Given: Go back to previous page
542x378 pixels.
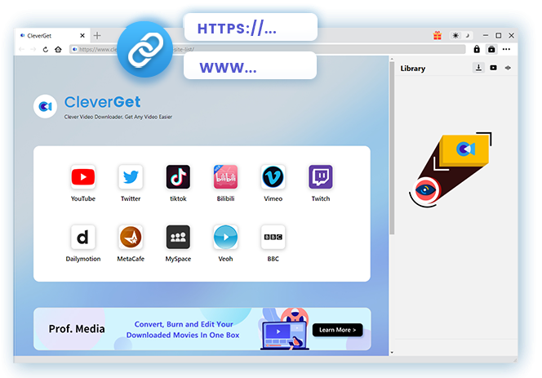Looking at the screenshot, I should tap(22, 50).
